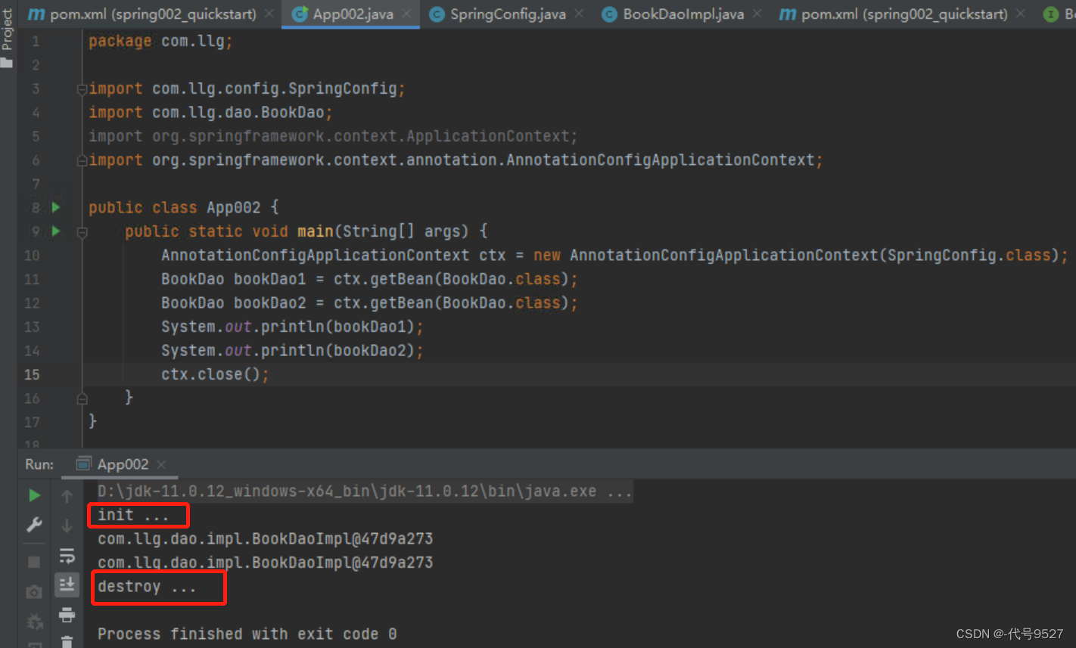Close the BookDaoImpl.java tab

click(757, 14)
